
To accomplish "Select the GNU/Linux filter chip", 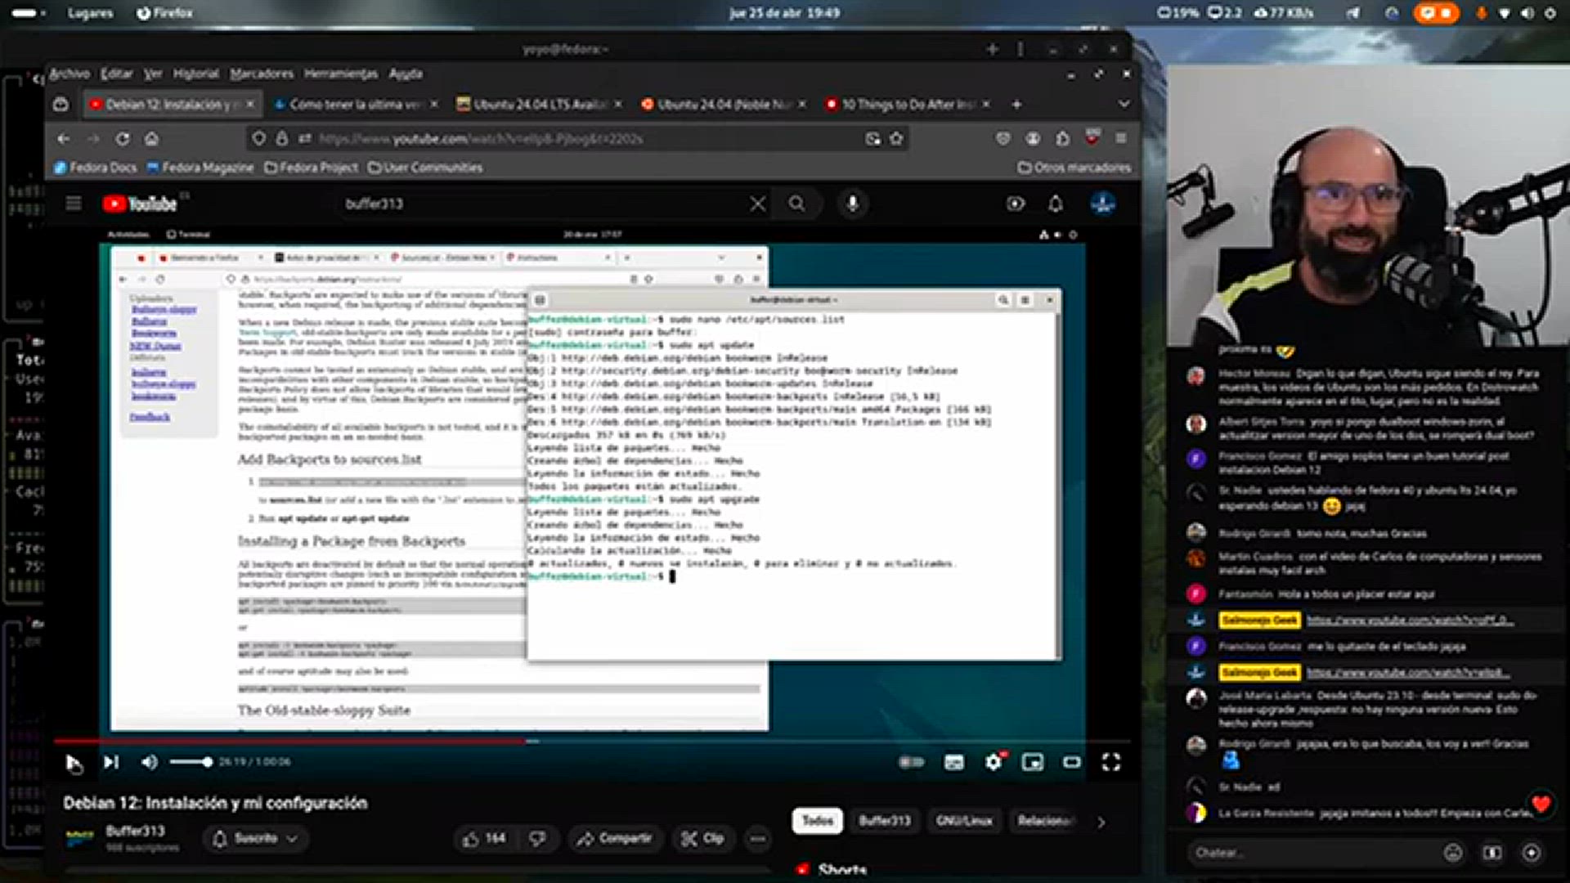I will [964, 821].
